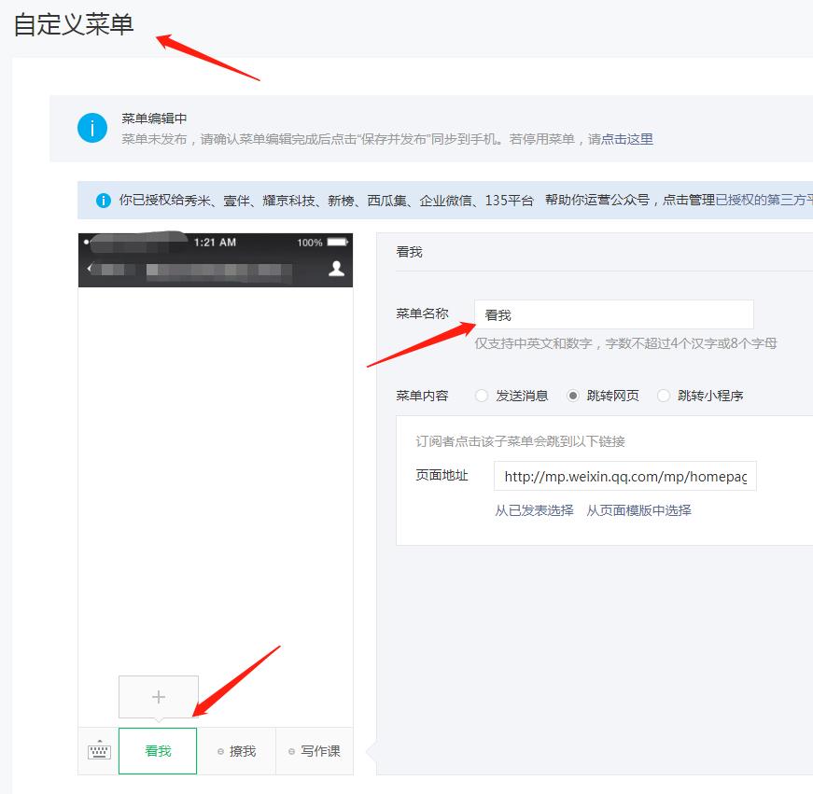Click the battery icon in the phone status bar
Viewport: 813px width, 794px height.
[336, 242]
